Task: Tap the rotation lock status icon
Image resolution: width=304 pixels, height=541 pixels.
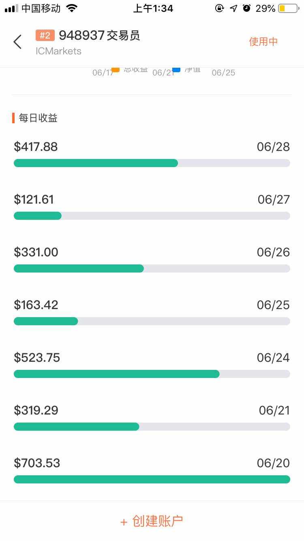Action: tap(219, 8)
